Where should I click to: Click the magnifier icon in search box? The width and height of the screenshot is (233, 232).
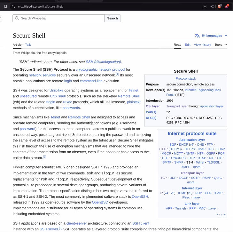[x=17, y=18]
